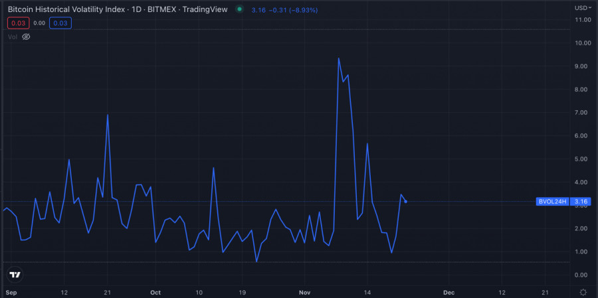The width and height of the screenshot is (598, 298).
Task: Click the Vol indicator label
Action: pos(13,37)
